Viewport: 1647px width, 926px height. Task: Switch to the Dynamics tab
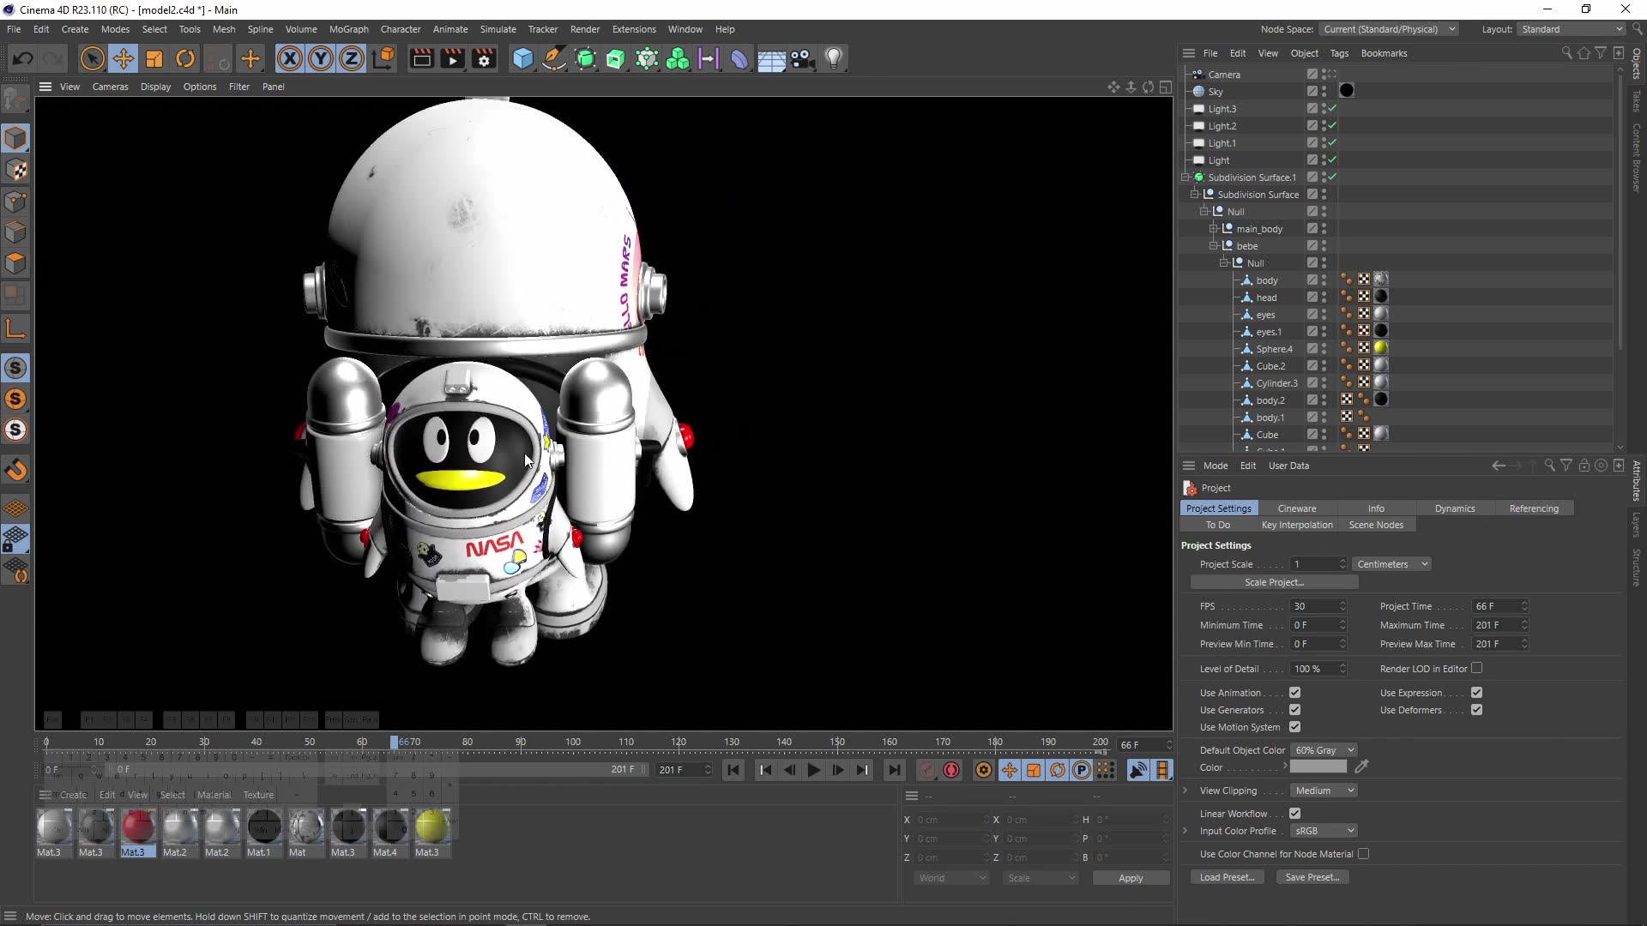point(1454,508)
